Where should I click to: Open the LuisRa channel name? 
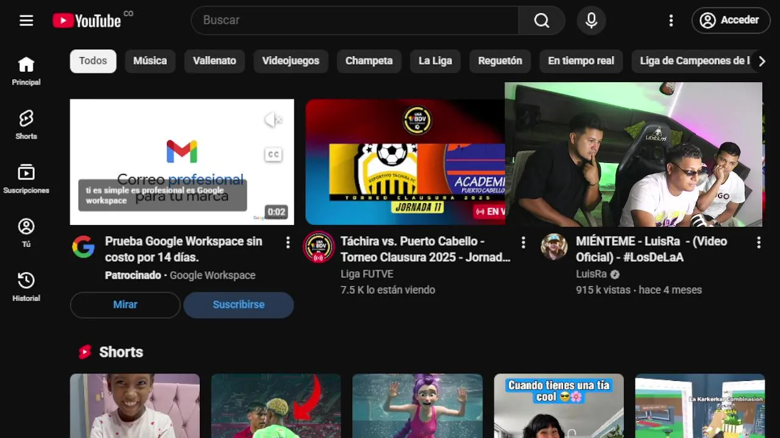click(x=591, y=274)
